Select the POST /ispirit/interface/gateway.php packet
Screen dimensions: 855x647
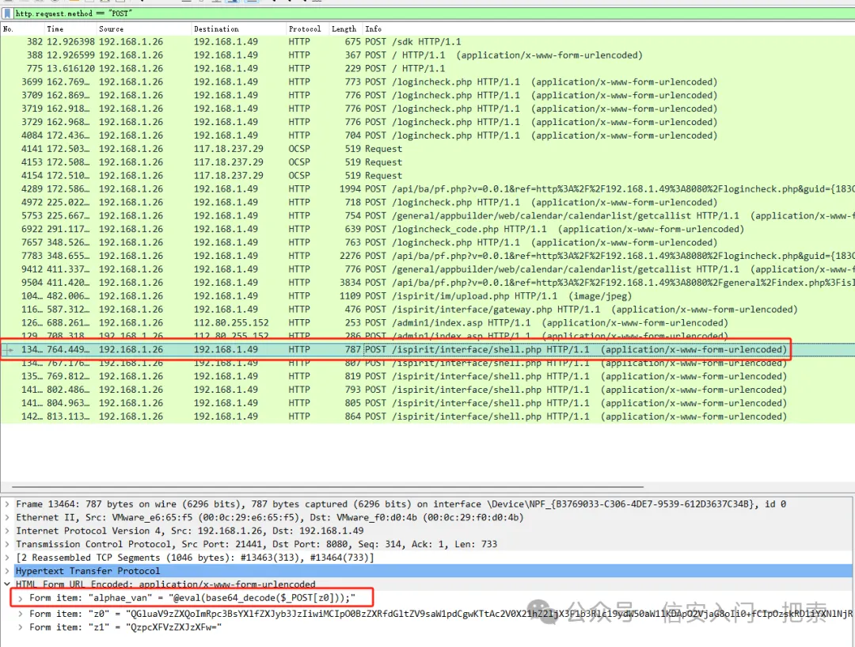(x=427, y=310)
